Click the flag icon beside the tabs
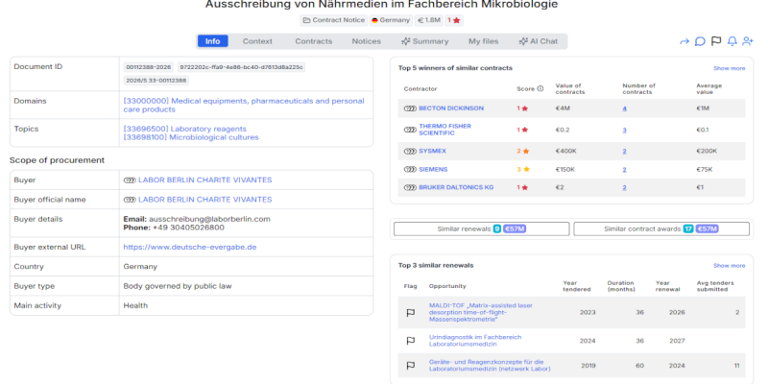 click(716, 41)
